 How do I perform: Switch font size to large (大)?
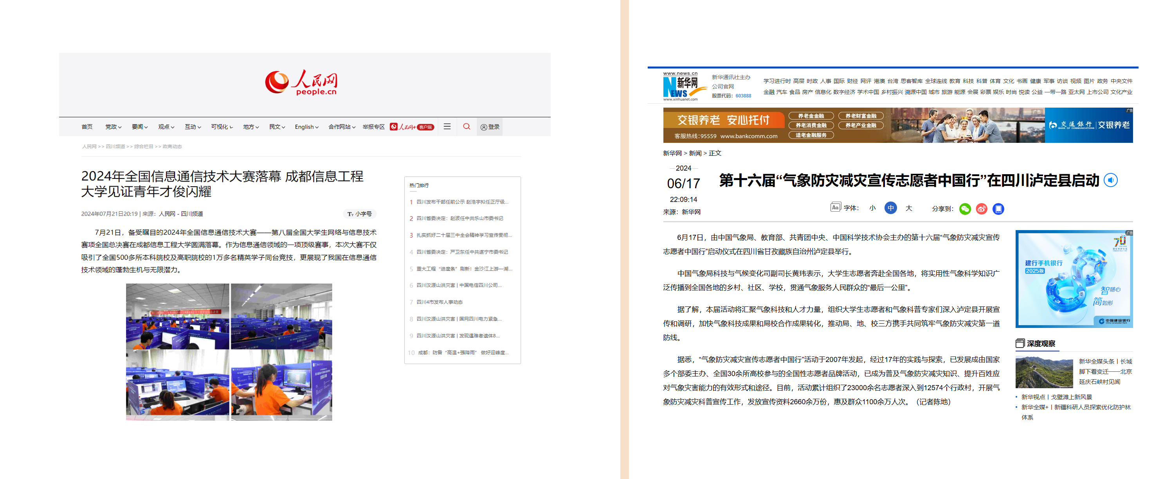click(908, 208)
